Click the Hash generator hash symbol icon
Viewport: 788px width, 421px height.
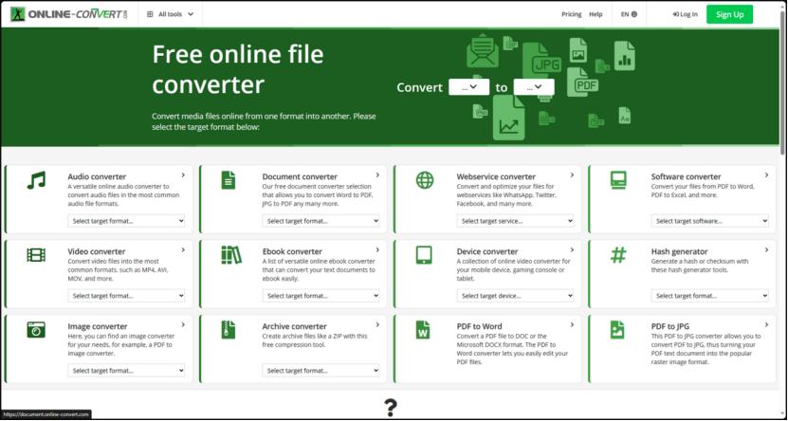618,254
